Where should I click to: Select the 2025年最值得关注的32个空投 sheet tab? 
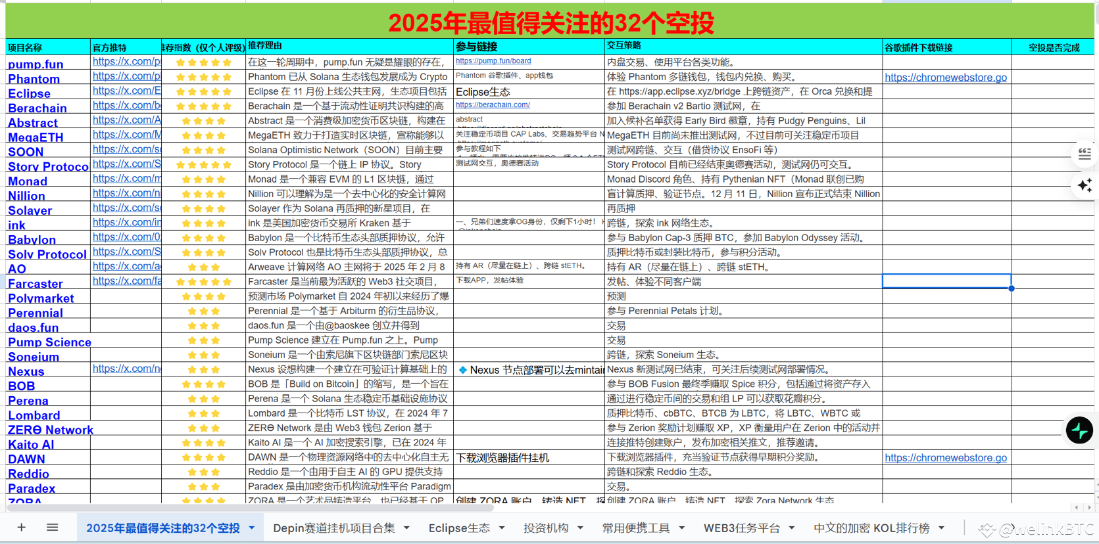tap(163, 528)
